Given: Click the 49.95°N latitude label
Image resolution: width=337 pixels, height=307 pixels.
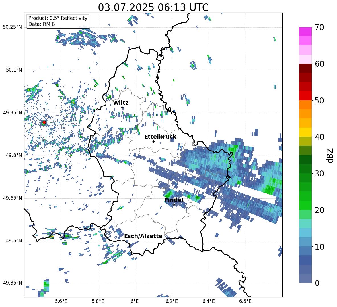Looking at the screenshot, I should pos(13,112).
